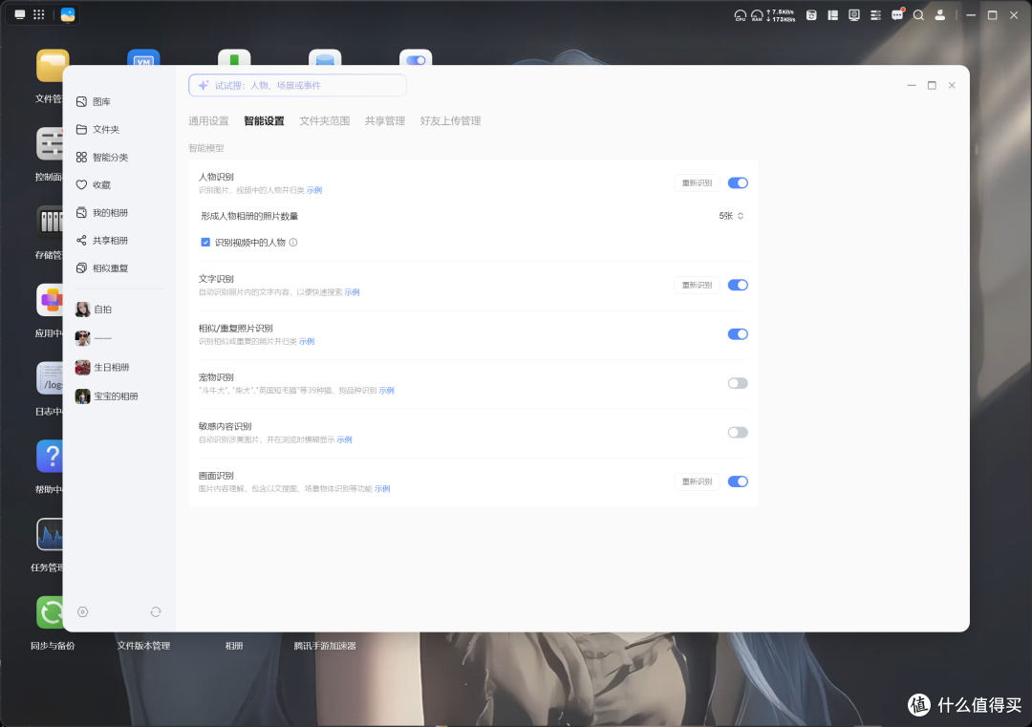Click the AI sparkle icon in search box
This screenshot has width=1032, height=727.
pos(204,86)
